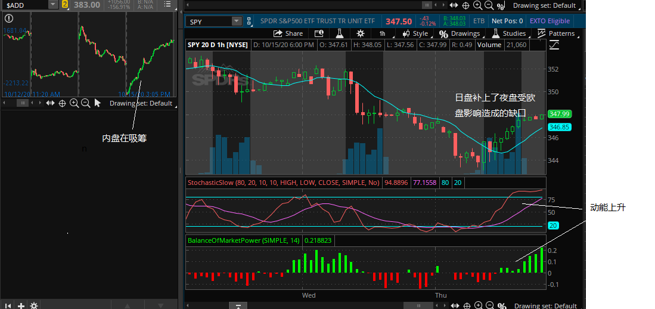Open the Studies menu
Image resolution: width=655 pixels, height=309 pixels.
point(509,33)
